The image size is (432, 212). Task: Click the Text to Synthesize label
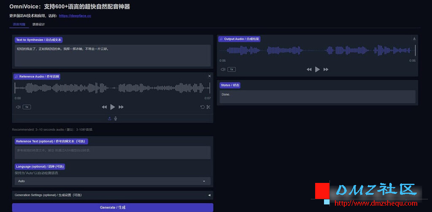38,40
